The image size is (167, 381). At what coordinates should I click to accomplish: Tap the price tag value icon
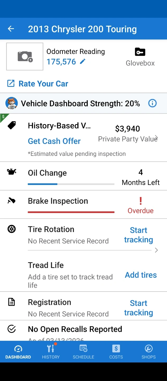pos(12,125)
